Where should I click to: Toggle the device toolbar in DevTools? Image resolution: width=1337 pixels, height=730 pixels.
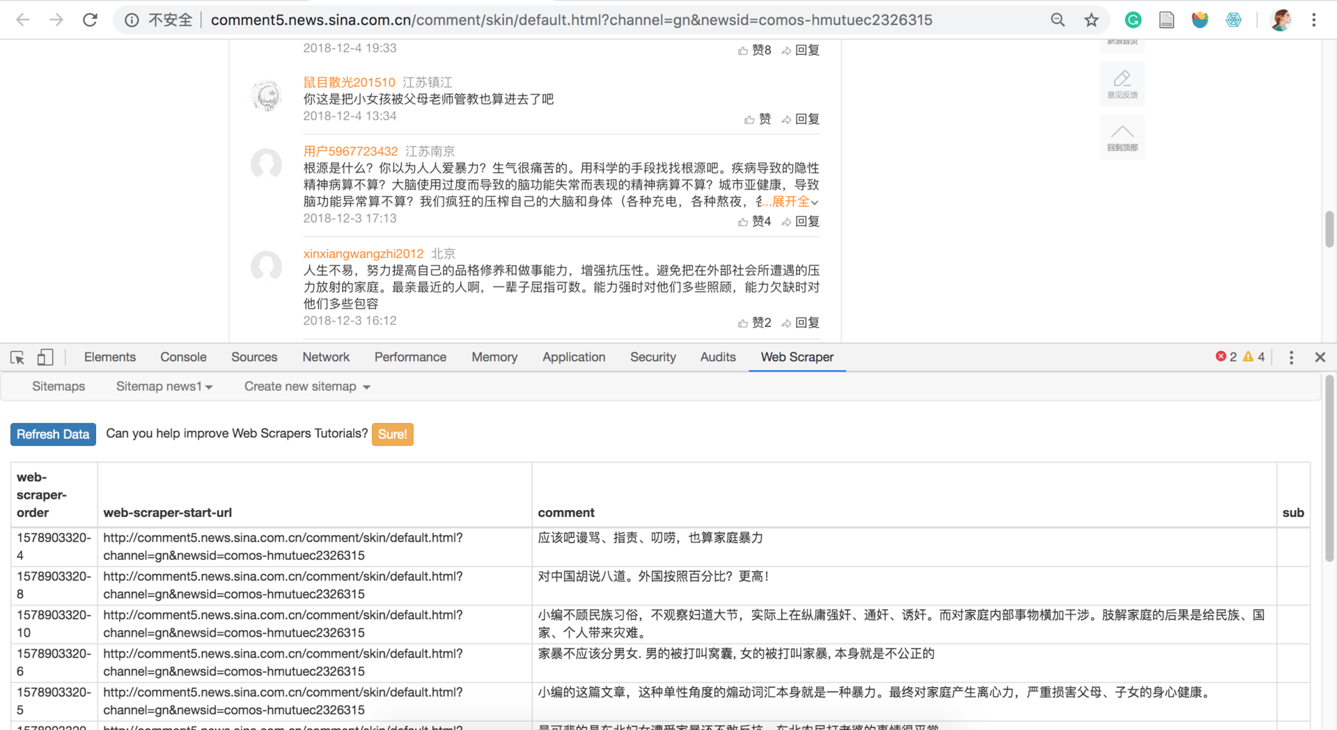[45, 357]
